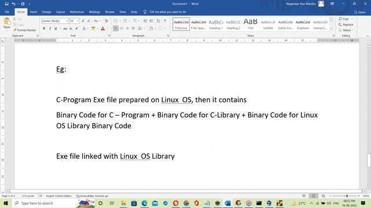Apply red font color

pyautogui.click(x=103, y=28)
